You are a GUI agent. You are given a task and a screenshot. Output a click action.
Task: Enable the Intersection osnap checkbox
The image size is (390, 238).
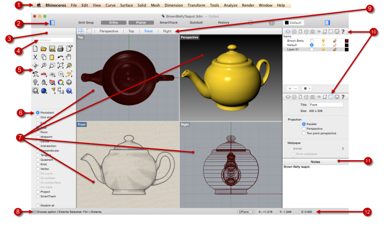pyautogui.click(x=38, y=146)
